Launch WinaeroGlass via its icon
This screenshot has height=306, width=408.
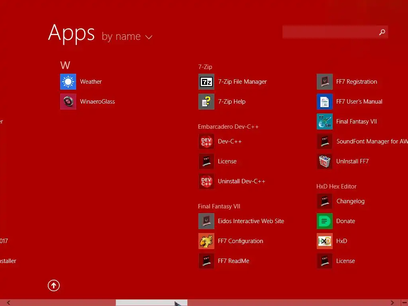68,102
